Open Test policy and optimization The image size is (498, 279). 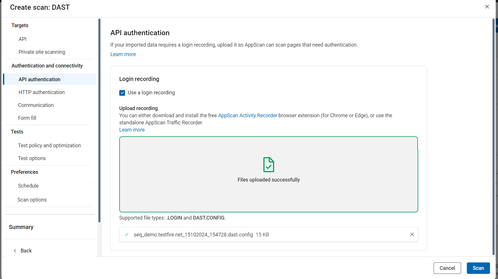tap(49, 146)
